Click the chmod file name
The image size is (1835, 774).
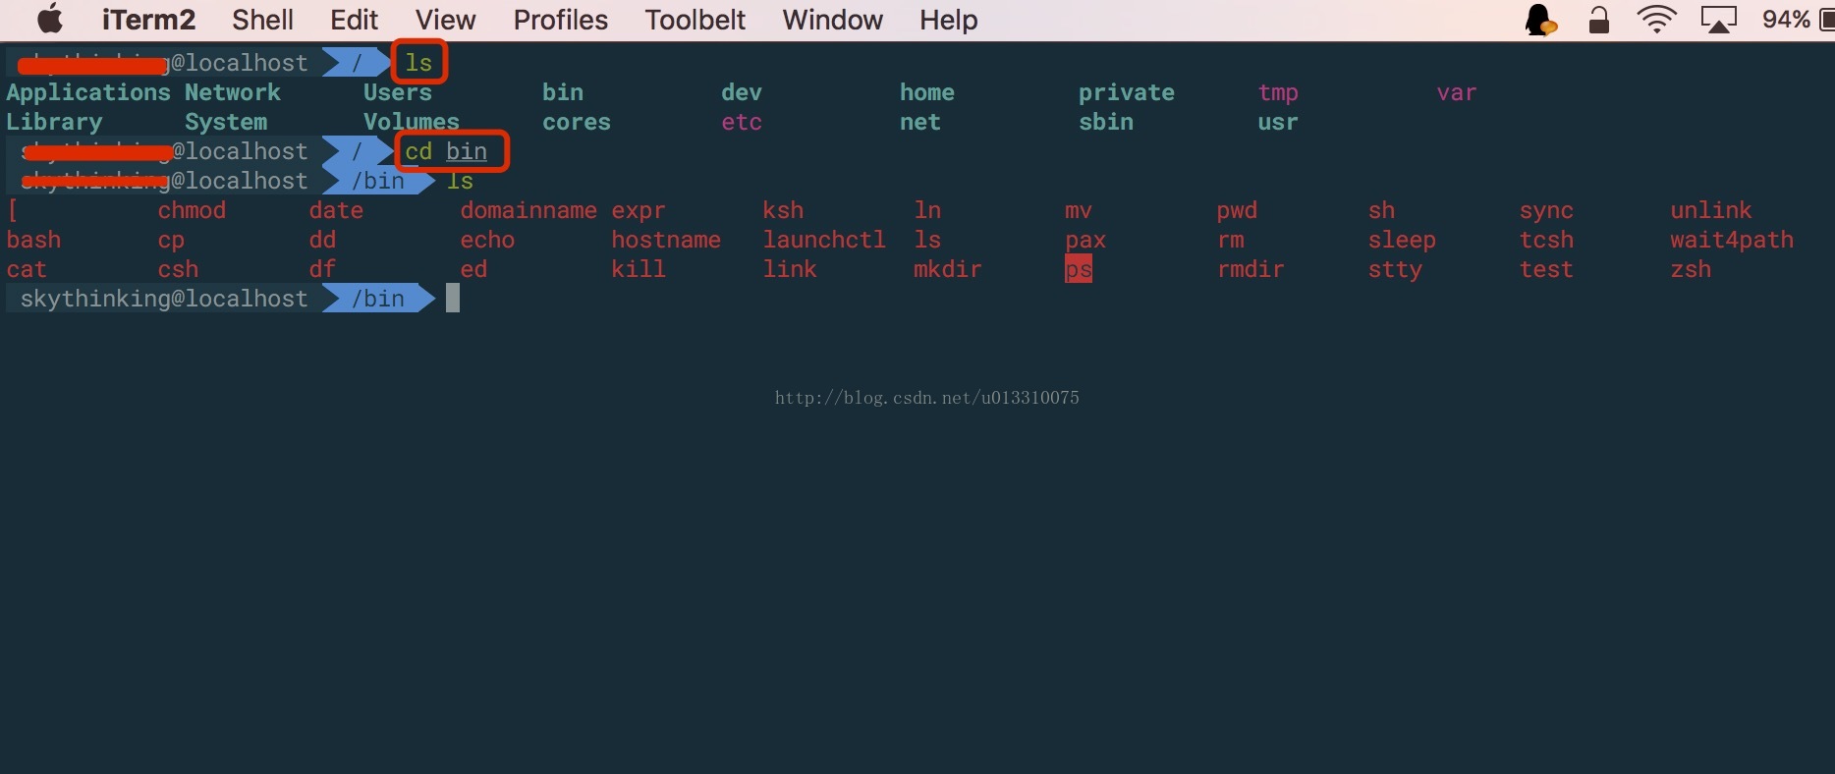click(193, 210)
